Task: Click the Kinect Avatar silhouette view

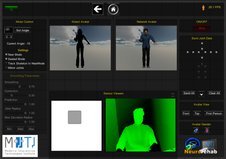Action: tap(80, 48)
